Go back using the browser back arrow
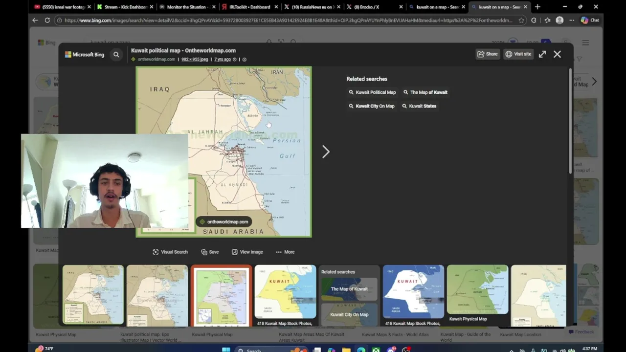Viewport: 626px width, 352px height. click(x=35, y=20)
